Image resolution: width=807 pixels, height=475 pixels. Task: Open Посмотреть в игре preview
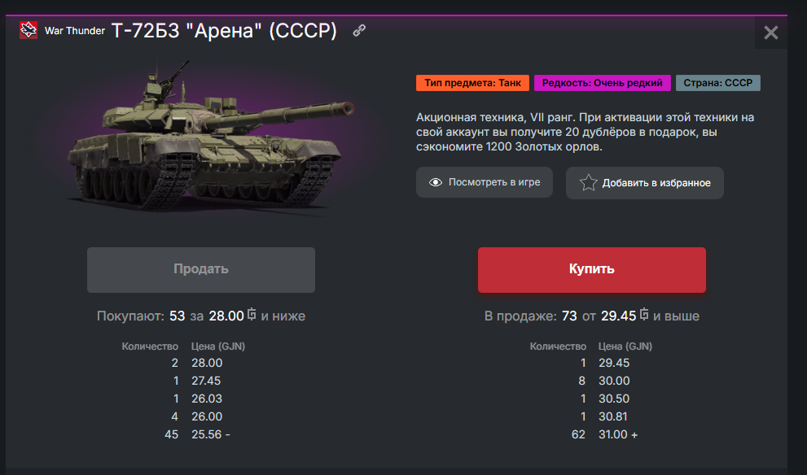[484, 182]
